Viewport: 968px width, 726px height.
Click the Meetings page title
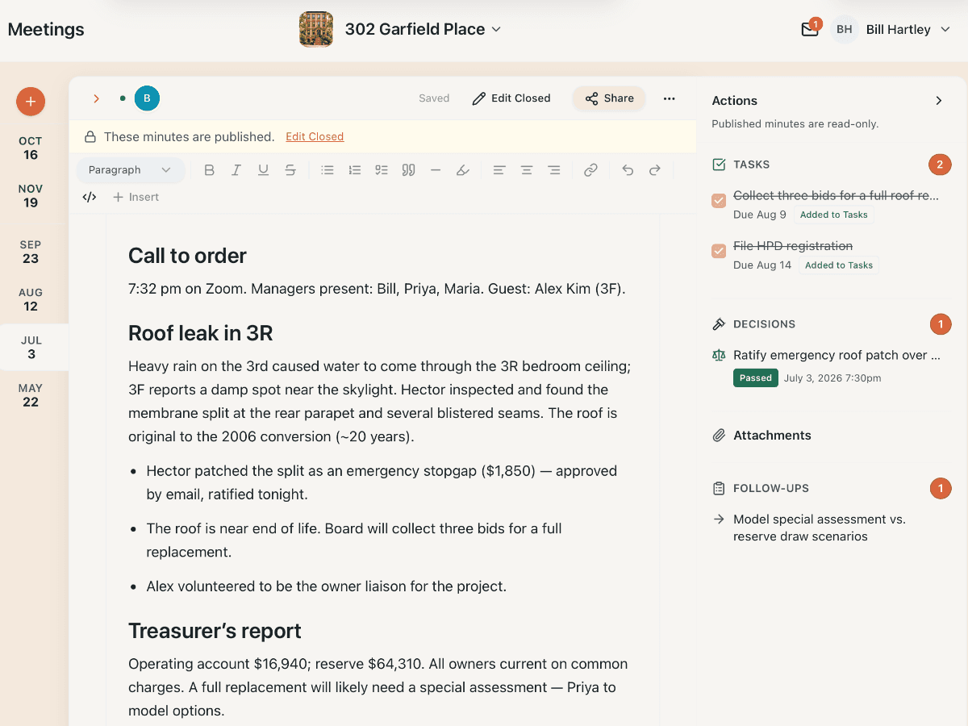point(46,29)
